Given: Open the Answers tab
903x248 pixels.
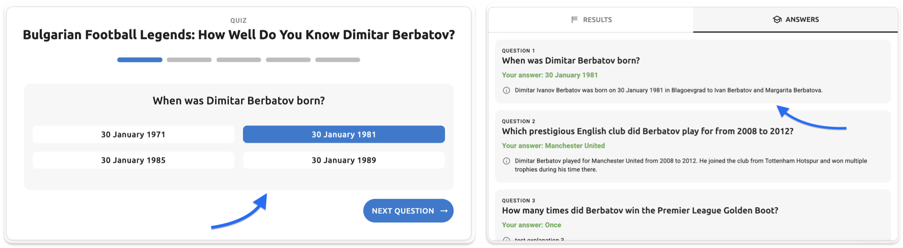Looking at the screenshot, I should [796, 20].
